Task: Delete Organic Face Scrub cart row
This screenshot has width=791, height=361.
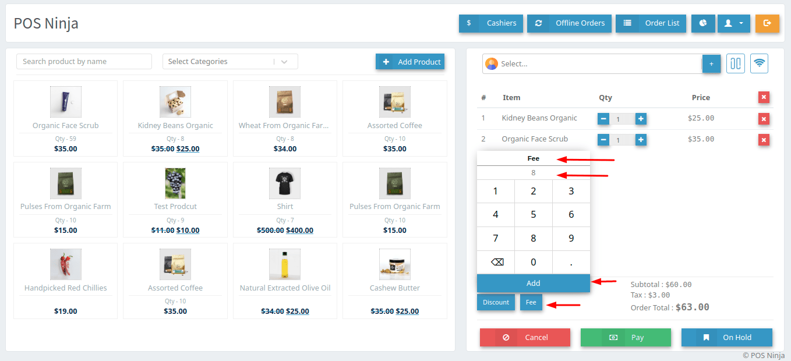Action: pos(764,140)
